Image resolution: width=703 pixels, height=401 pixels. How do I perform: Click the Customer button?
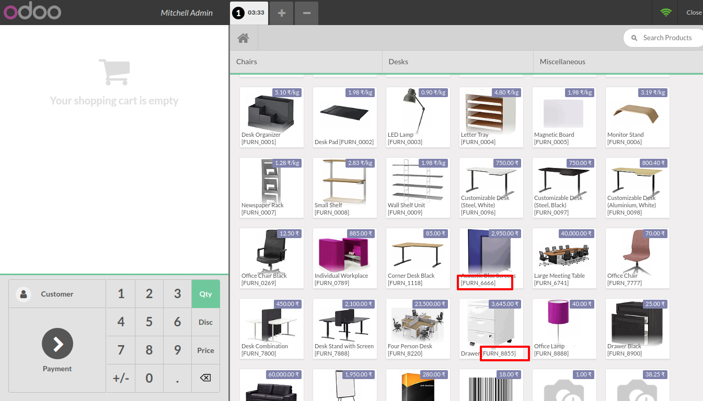57,294
